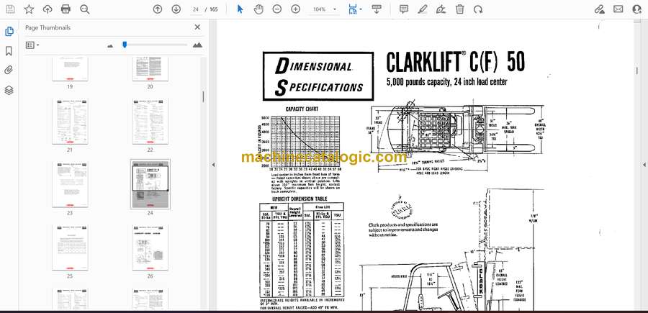Bookmark this document with the star icon
648x313 pixels.
(x=29, y=9)
